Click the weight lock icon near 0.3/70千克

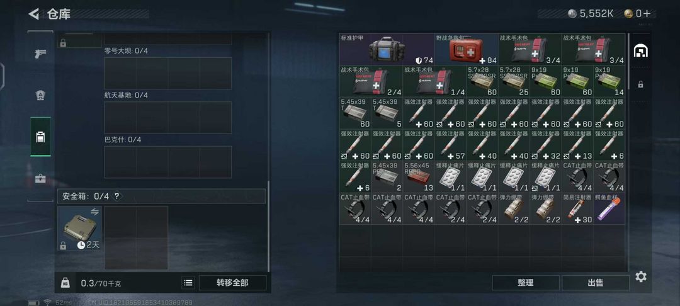point(65,283)
